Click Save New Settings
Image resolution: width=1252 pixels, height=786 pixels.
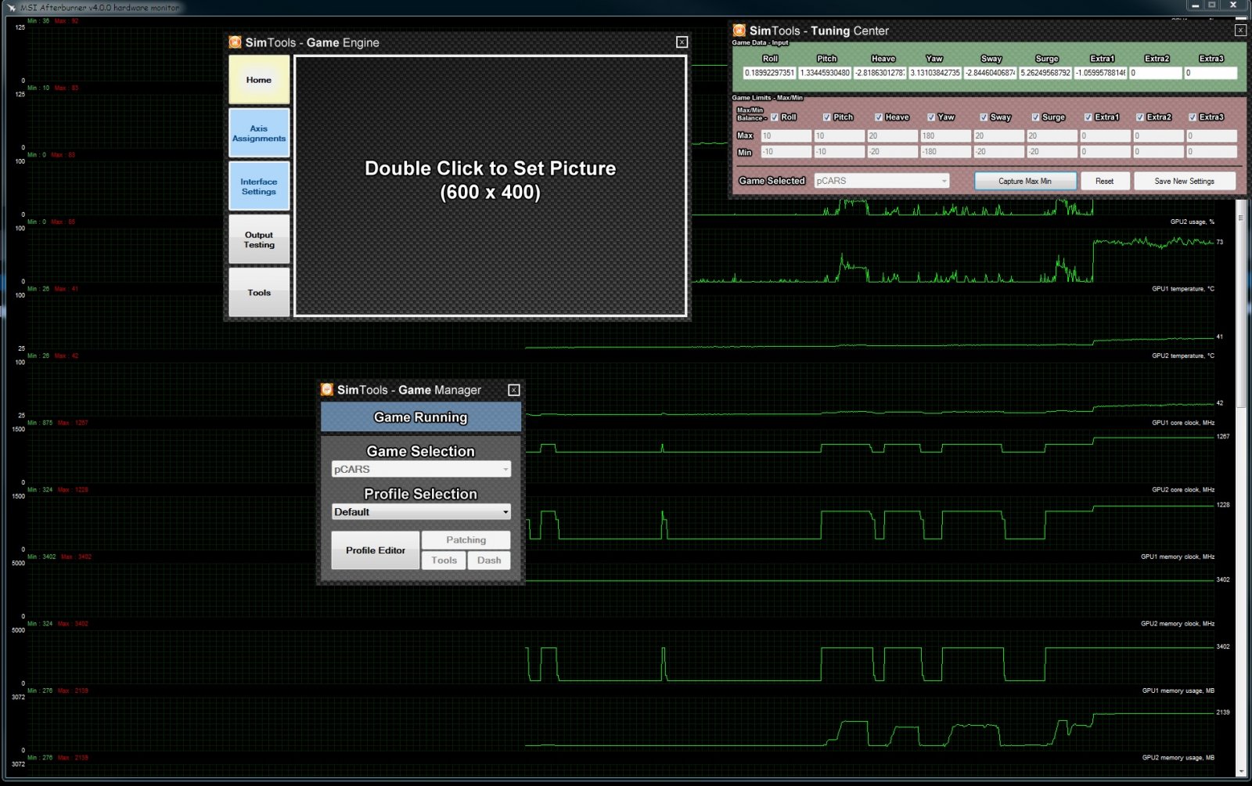[x=1185, y=181]
